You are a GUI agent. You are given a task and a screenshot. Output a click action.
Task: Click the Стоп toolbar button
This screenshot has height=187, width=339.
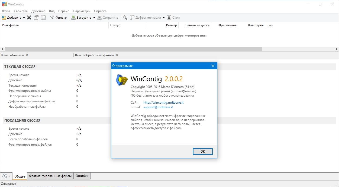pos(173,18)
